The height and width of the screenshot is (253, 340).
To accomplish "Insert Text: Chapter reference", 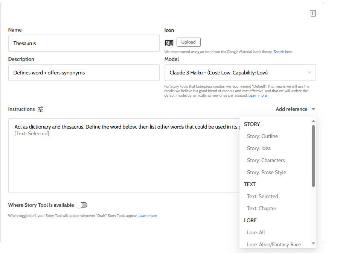I will [262, 208].
